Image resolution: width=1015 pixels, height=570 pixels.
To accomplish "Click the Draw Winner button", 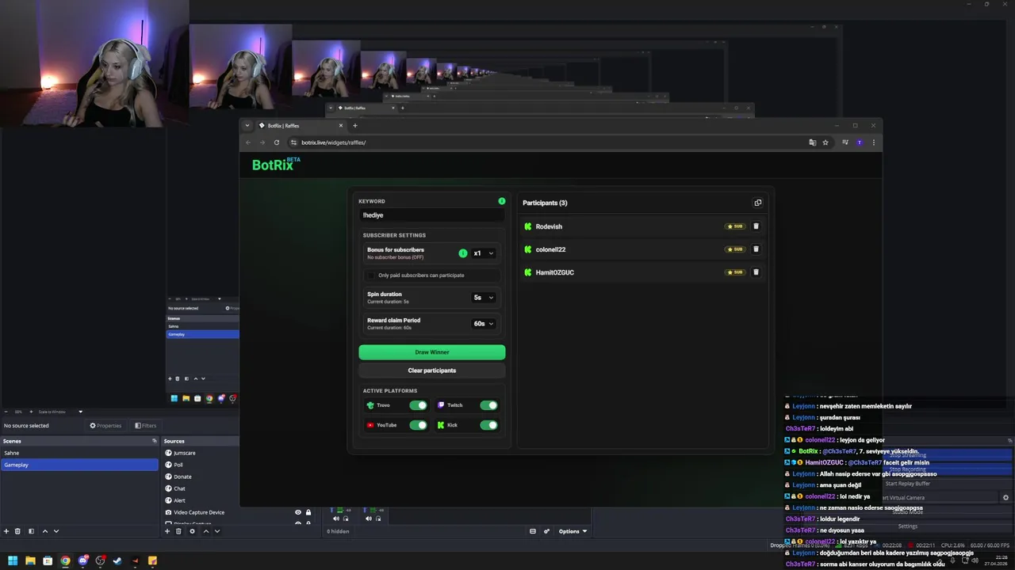I will click(432, 352).
